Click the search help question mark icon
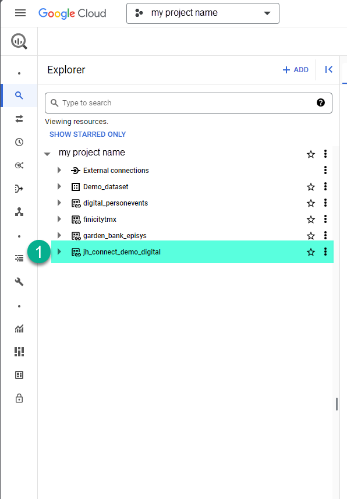 click(x=321, y=102)
